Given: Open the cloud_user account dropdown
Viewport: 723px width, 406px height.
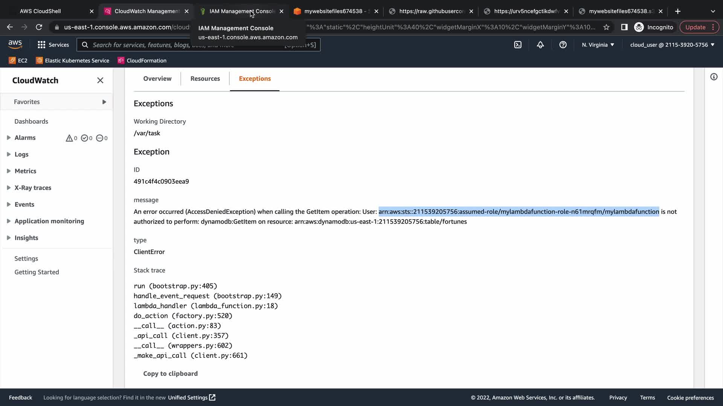Looking at the screenshot, I should 672,45.
